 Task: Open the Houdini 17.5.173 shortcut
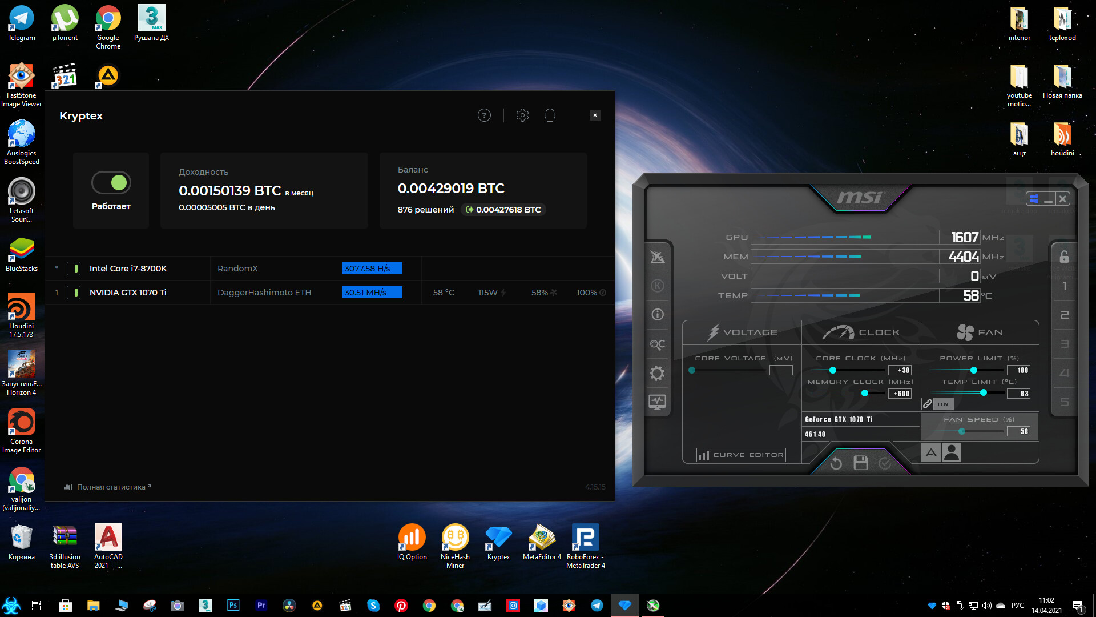[x=22, y=315]
